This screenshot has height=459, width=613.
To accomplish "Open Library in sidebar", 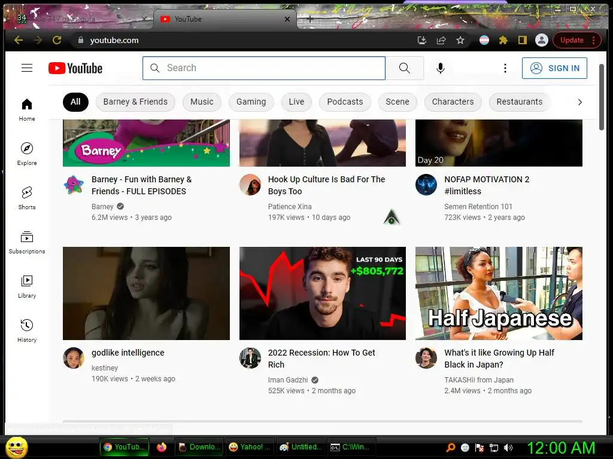I will 26,286.
